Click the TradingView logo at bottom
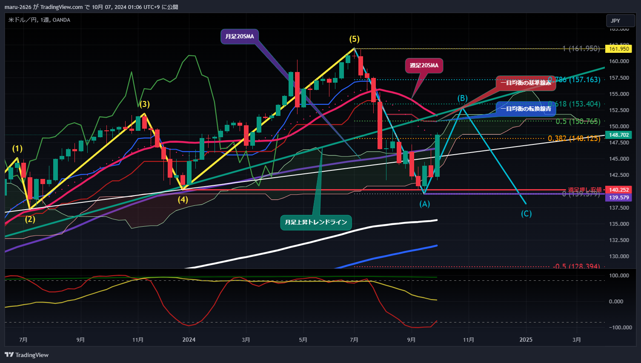Image resolution: width=641 pixels, height=363 pixels. point(26,355)
